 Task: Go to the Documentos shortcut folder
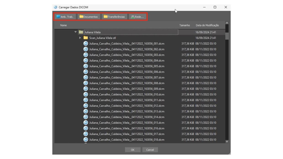88,17
